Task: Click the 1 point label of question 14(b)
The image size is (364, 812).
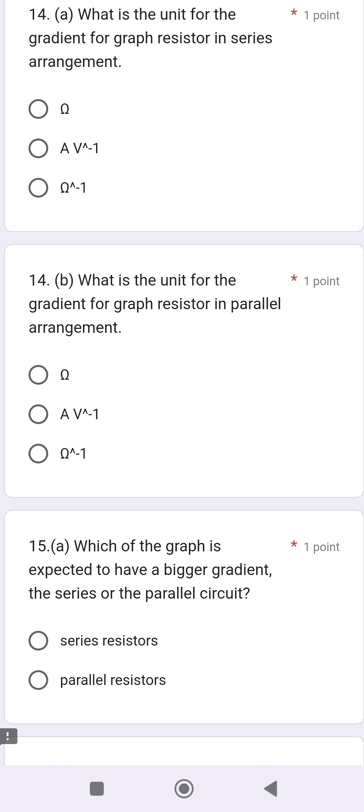Action: 321,281
